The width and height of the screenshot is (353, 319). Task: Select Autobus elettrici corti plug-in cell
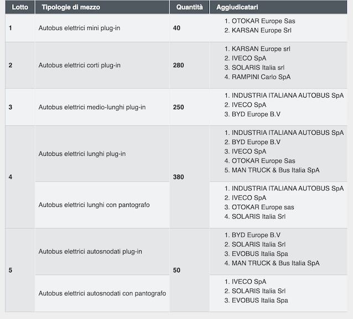[x=102, y=65]
